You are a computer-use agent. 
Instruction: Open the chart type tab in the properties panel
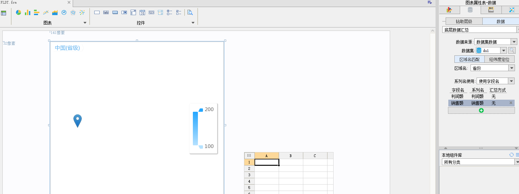tap(449, 10)
